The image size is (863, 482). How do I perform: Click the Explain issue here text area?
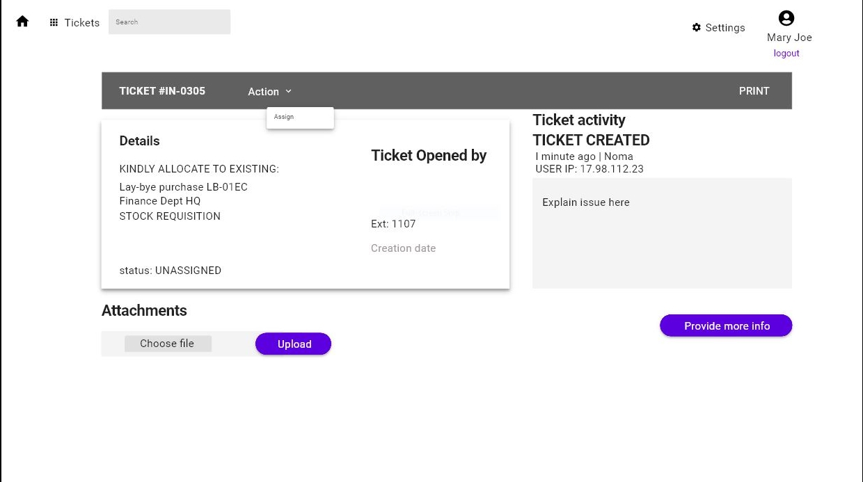[661, 232]
